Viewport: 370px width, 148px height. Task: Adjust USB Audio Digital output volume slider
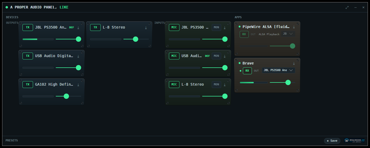click(68, 68)
